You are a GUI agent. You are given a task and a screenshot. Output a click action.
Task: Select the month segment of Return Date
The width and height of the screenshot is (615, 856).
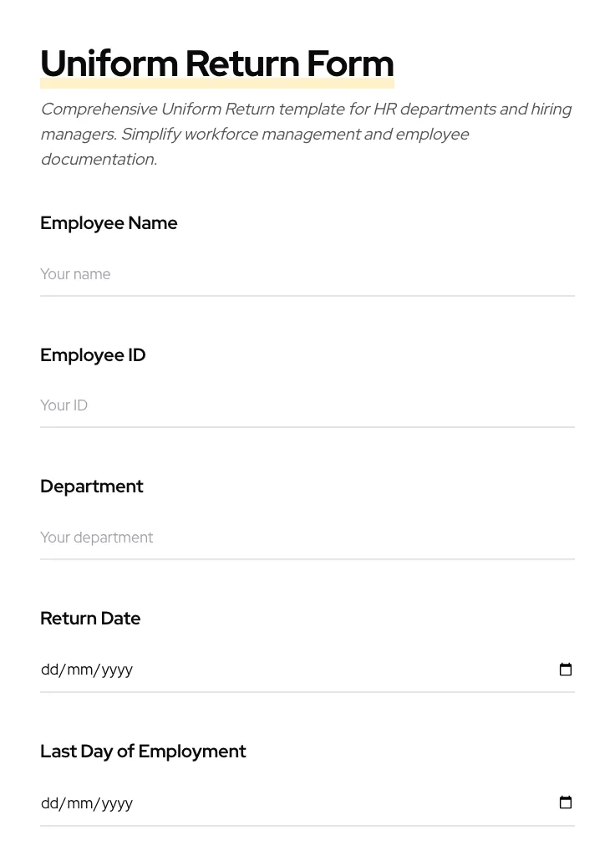[80, 670]
